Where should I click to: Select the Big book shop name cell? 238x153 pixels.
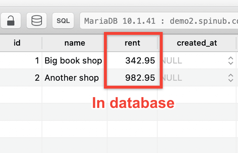point(73,61)
